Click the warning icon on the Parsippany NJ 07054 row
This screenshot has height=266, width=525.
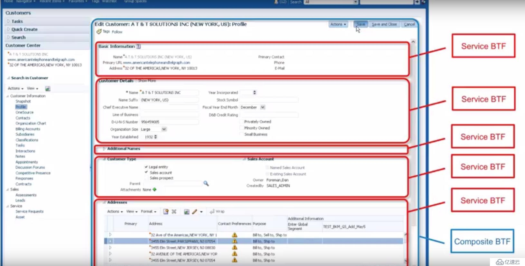pyautogui.click(x=235, y=241)
